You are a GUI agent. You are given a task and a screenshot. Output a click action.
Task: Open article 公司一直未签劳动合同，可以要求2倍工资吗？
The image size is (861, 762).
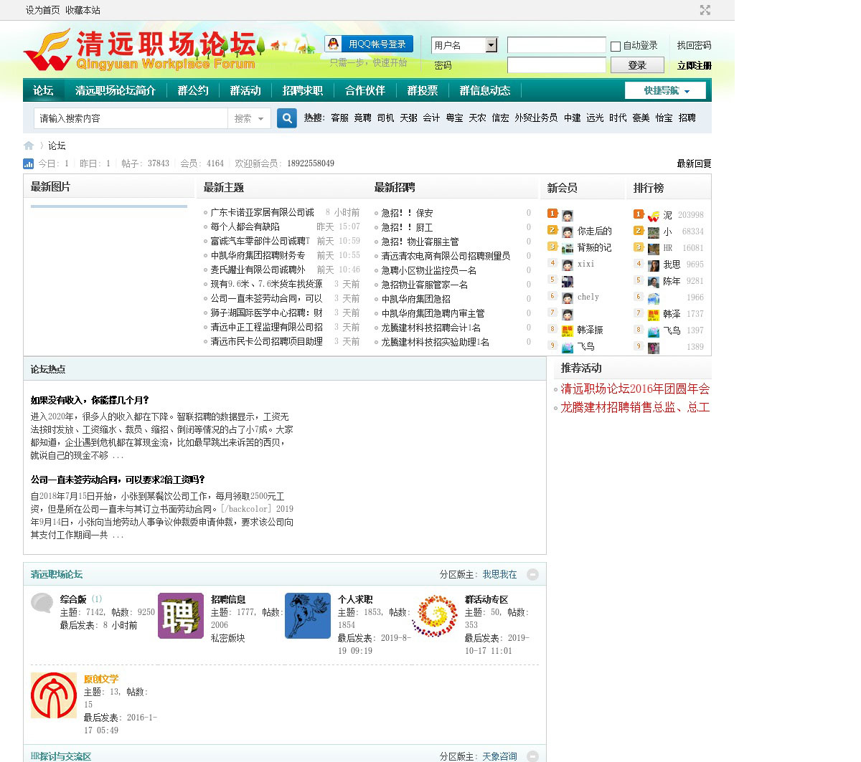pos(118,480)
